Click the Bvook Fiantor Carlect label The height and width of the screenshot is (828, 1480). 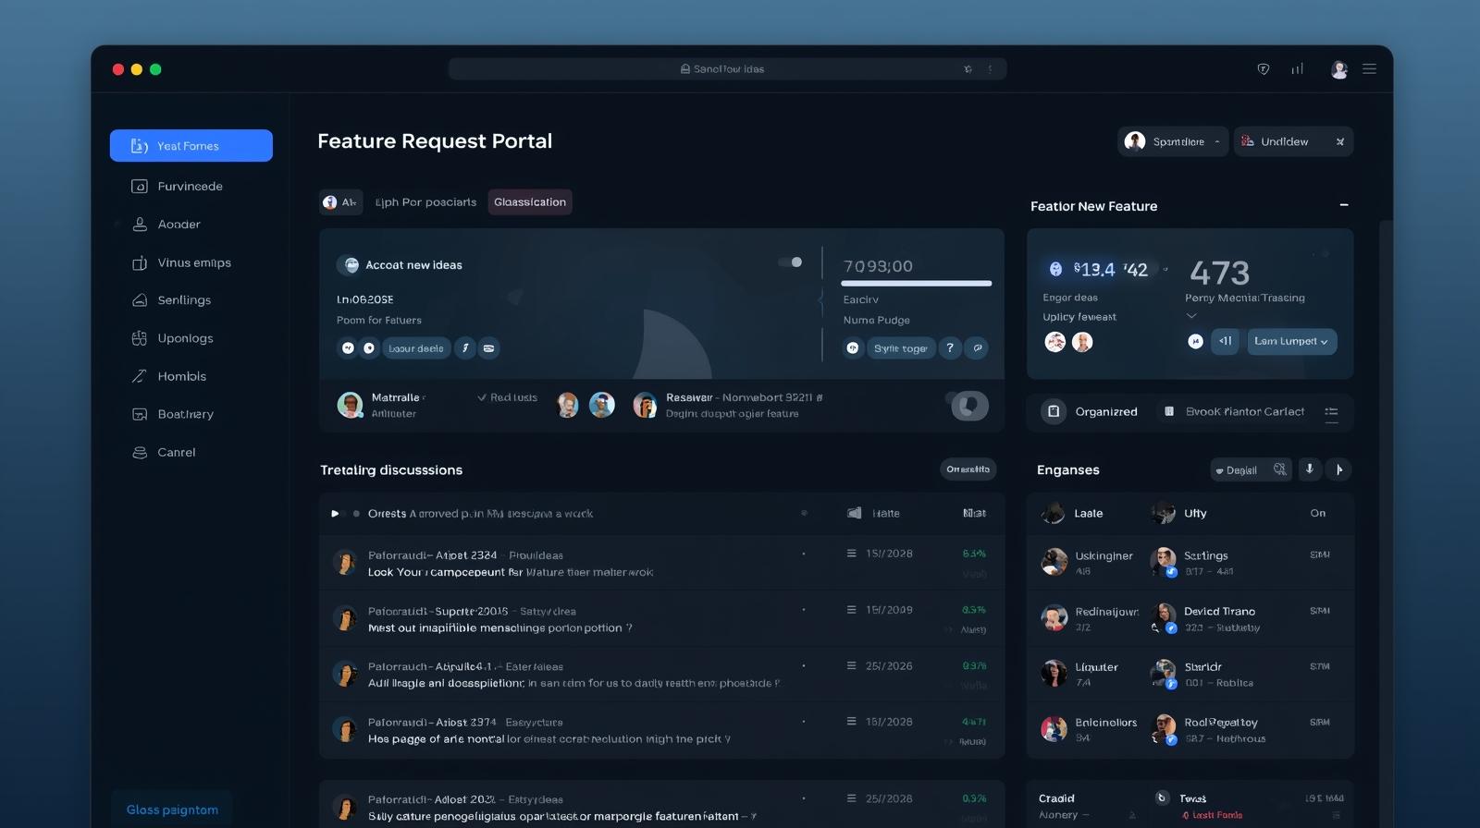[x=1245, y=411]
